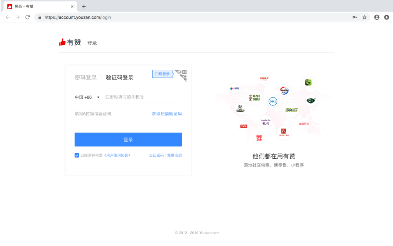Click 获取短信验证码 link
This screenshot has width=393, height=246.
(x=167, y=114)
